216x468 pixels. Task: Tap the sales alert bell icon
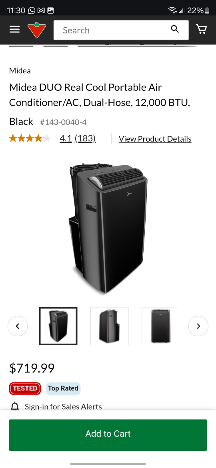15,406
